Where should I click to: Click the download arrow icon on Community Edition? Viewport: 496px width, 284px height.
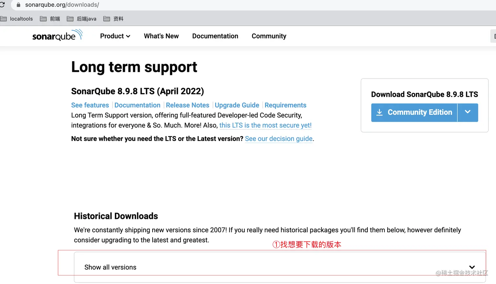tap(380, 112)
